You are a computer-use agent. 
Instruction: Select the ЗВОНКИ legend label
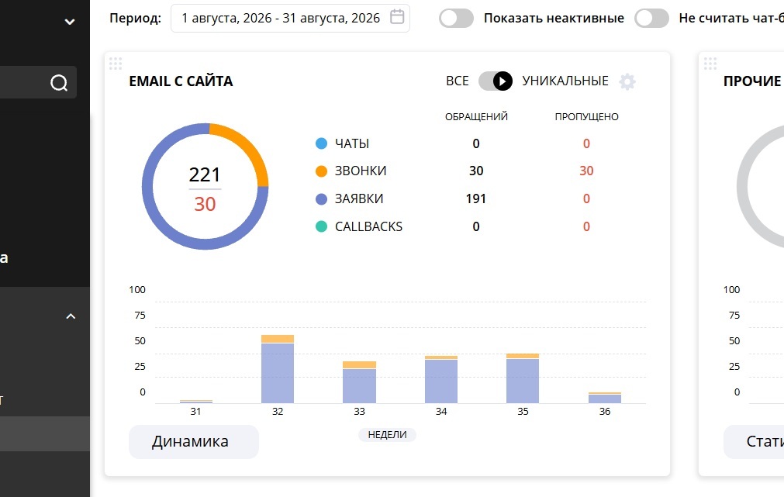pos(361,171)
